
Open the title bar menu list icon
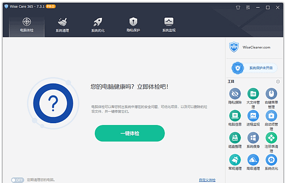[248, 8]
